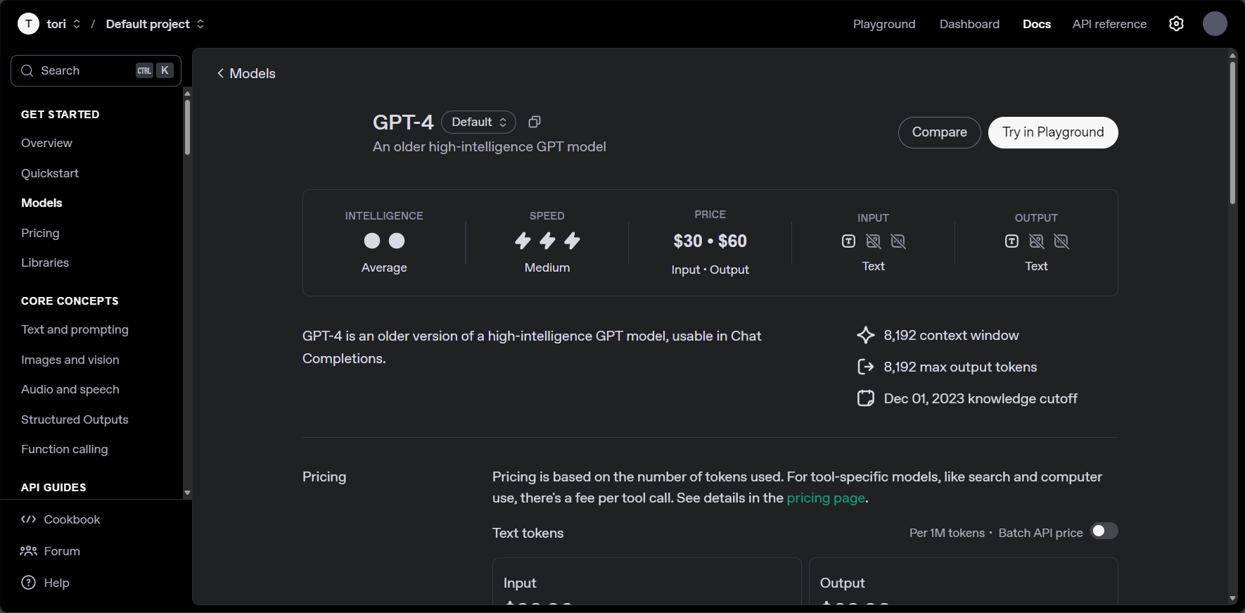Open Text and prompting guide
Image resolution: width=1245 pixels, height=613 pixels.
click(75, 329)
